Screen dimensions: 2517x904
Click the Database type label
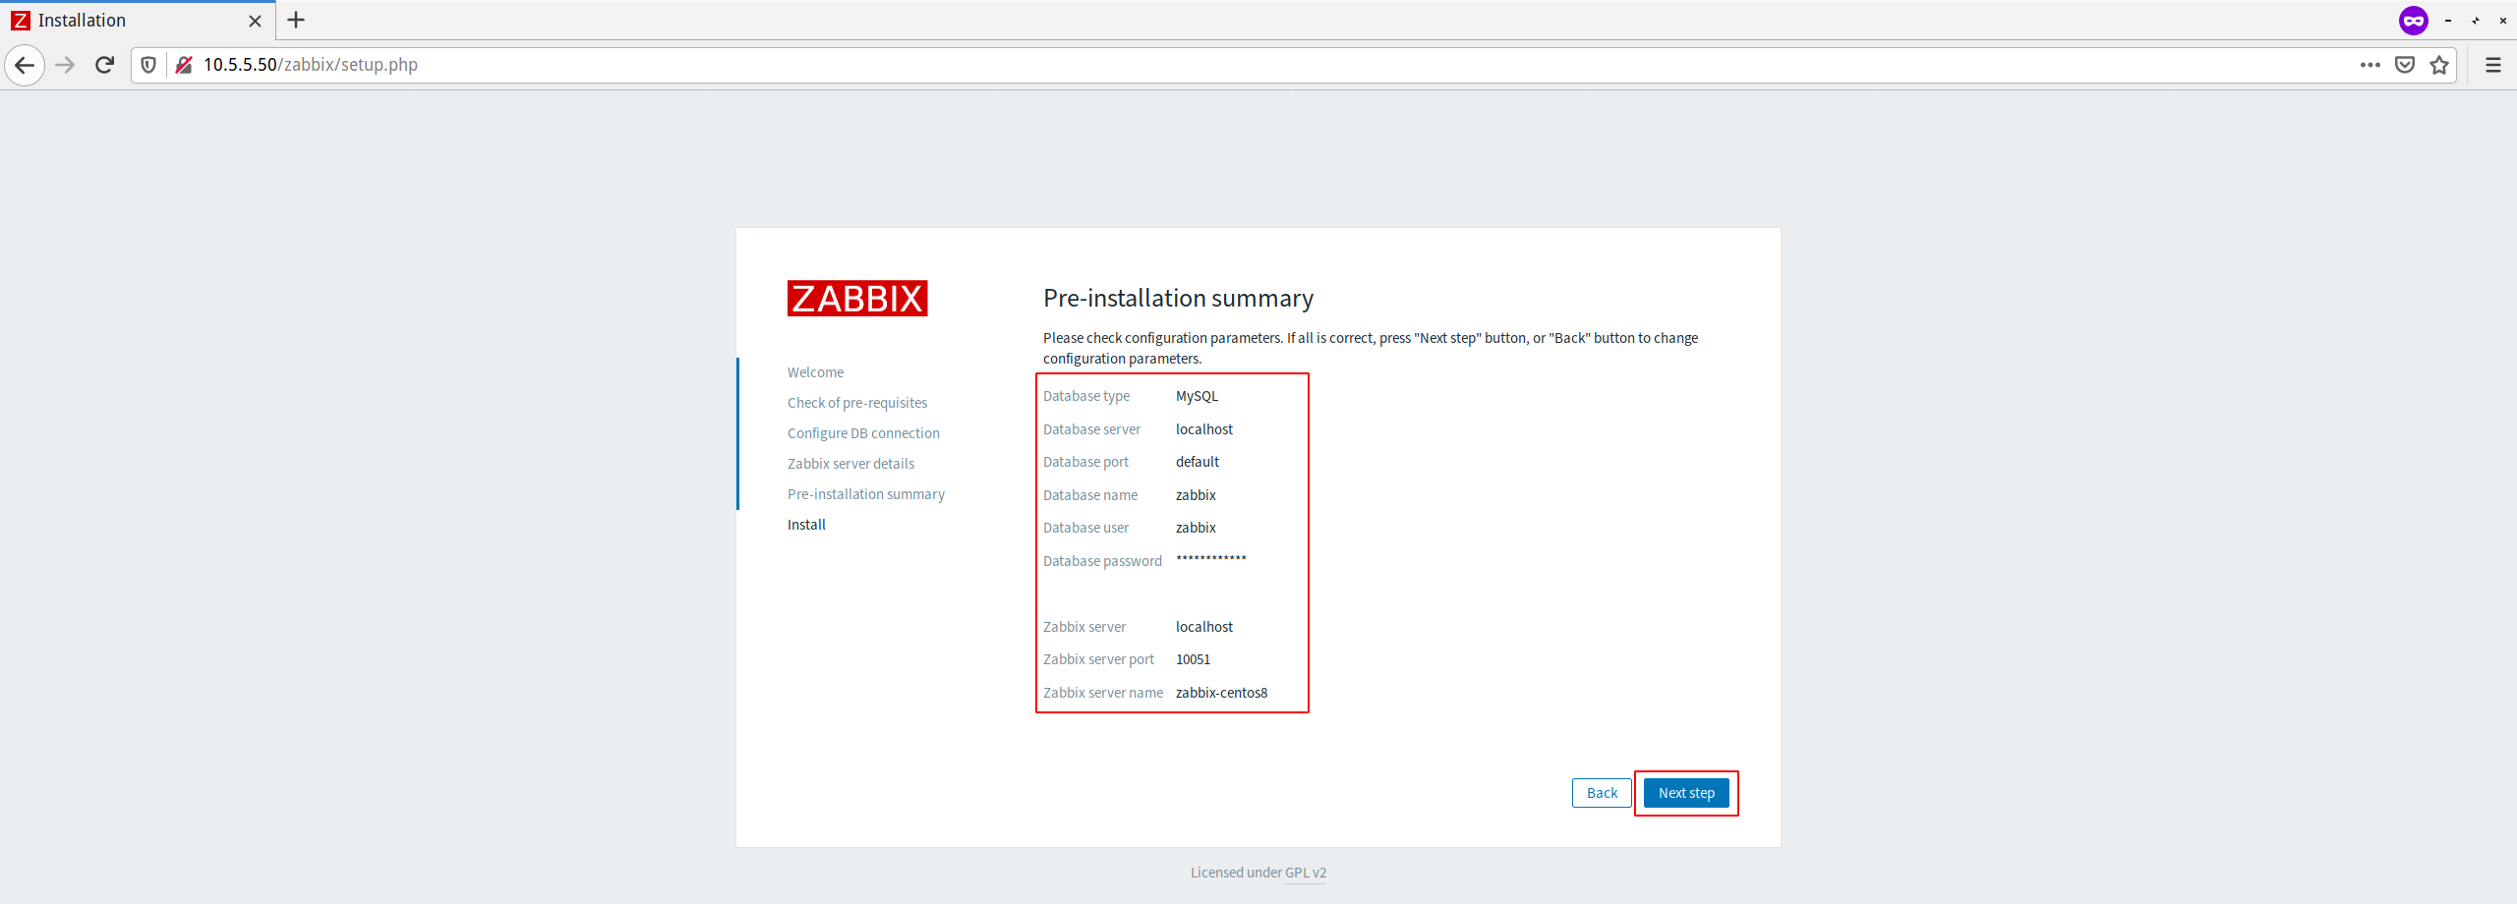1086,396
